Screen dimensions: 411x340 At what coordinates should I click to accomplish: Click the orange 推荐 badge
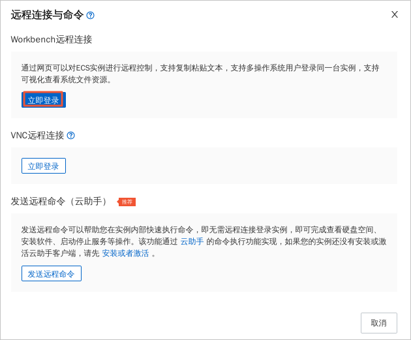(127, 202)
